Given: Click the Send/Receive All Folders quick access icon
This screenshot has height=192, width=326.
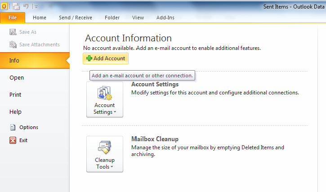Looking at the screenshot, I should [x=16, y=6].
